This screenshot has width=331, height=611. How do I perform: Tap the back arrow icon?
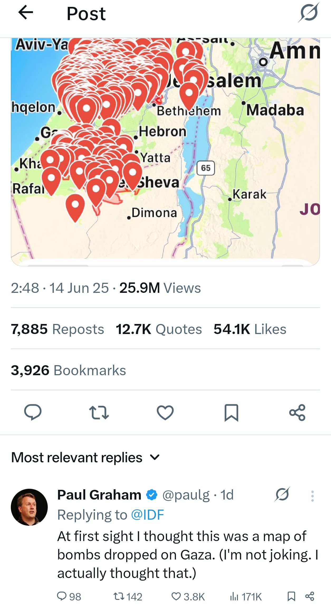26,12
